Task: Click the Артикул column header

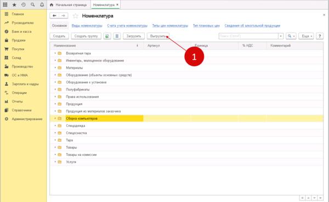Action: click(x=167, y=46)
